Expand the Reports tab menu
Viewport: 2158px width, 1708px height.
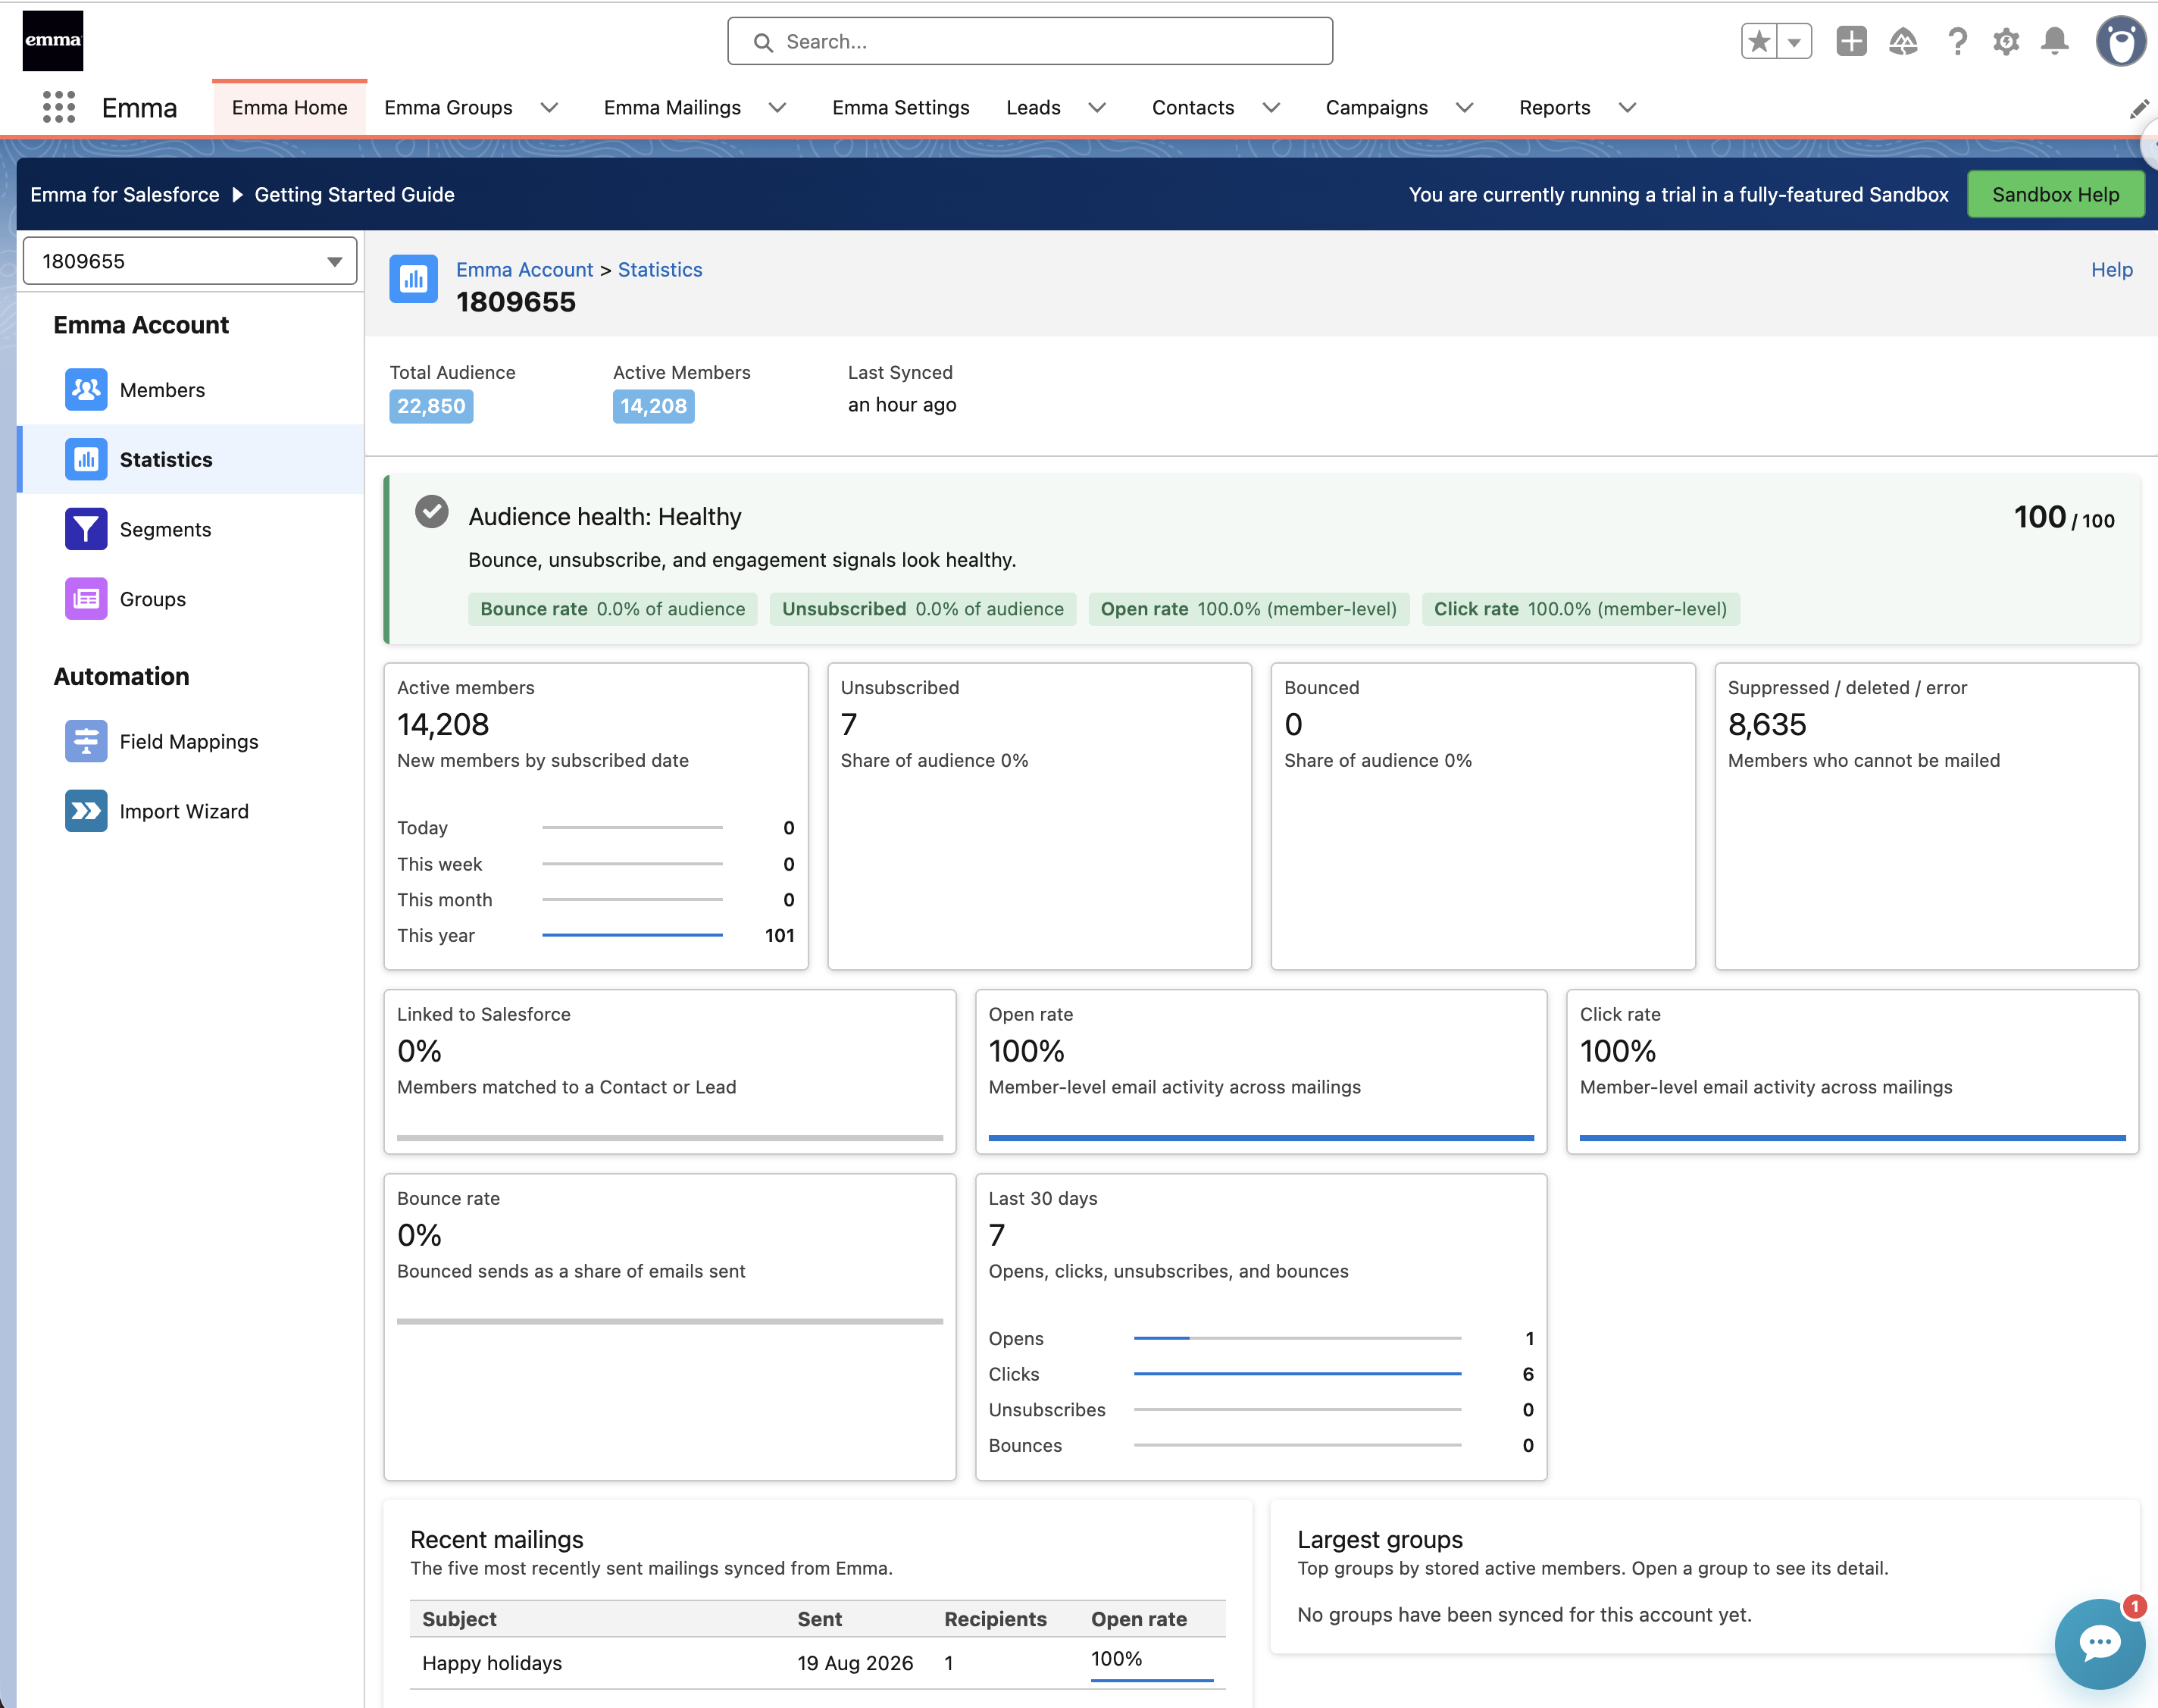(1627, 108)
